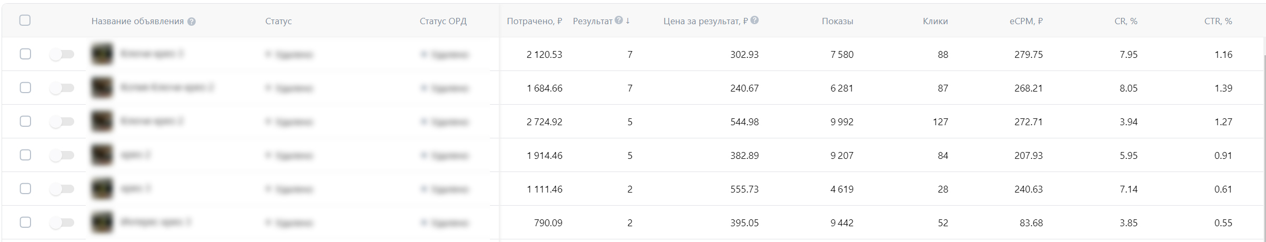This screenshot has width=1266, height=242.
Task: Sort by the Показы column header
Action: pyautogui.click(x=837, y=22)
